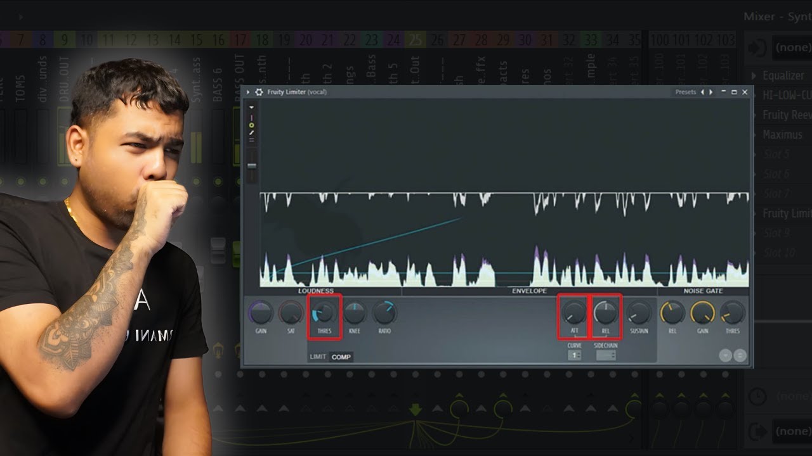
Task: Select mixer track 33
Action: click(591, 40)
